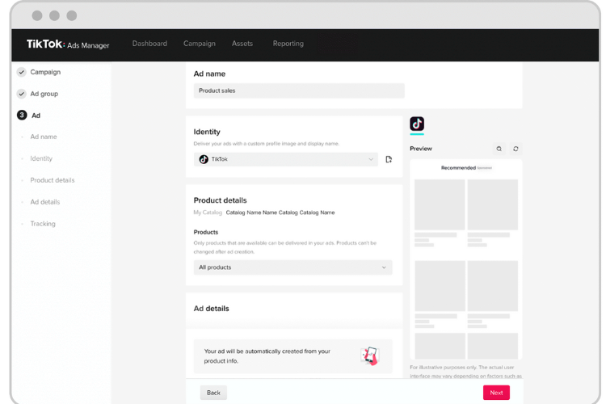This screenshot has width=606, height=404.
Task: Click the automatic ad creation notice
Action: coord(293,356)
